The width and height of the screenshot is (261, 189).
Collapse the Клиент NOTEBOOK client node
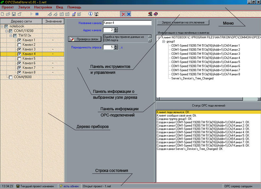159,37
